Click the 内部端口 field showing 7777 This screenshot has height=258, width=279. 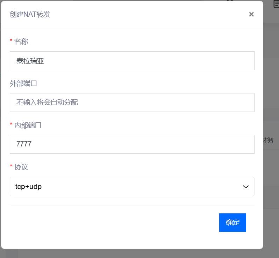pyautogui.click(x=132, y=144)
